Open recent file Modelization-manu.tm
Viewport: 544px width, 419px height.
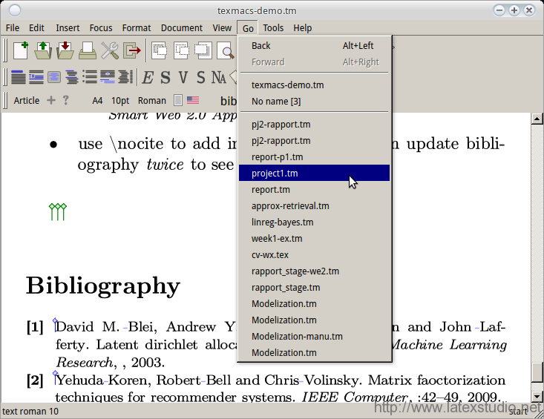[315, 336]
